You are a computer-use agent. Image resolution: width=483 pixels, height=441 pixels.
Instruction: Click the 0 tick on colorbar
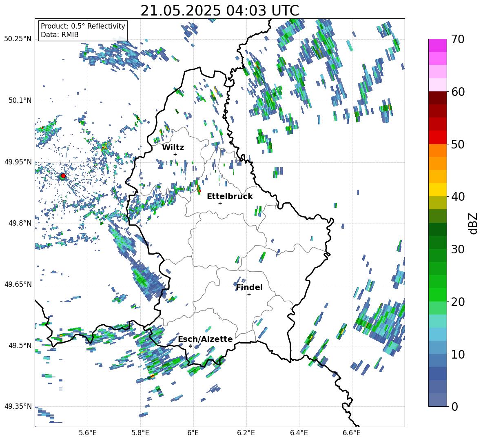point(454,406)
